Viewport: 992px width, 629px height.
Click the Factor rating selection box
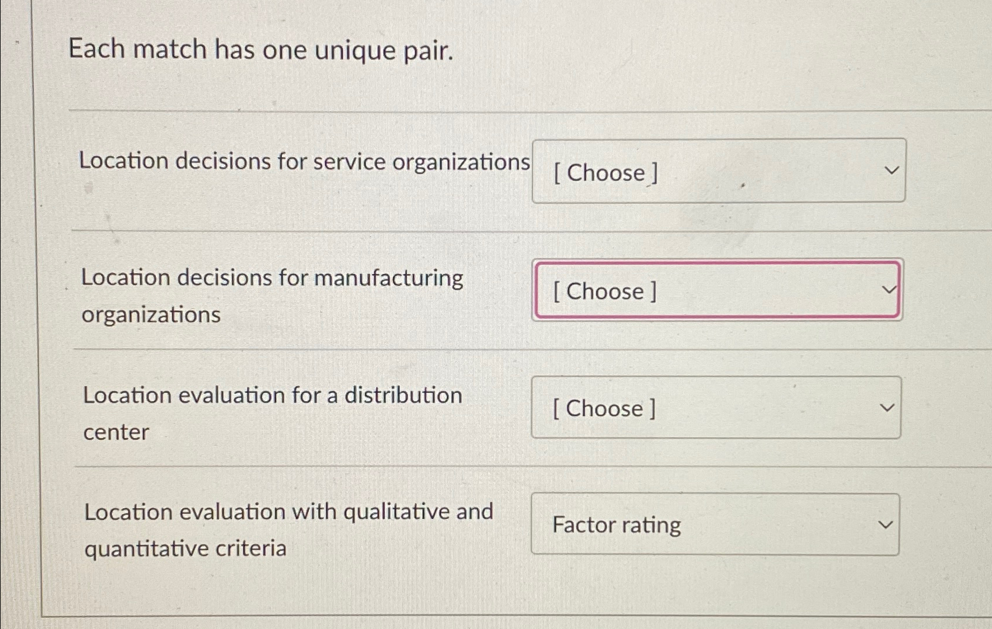pos(714,524)
